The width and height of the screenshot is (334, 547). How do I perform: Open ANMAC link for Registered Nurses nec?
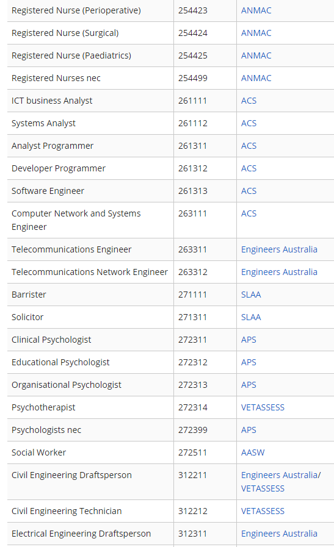(256, 78)
